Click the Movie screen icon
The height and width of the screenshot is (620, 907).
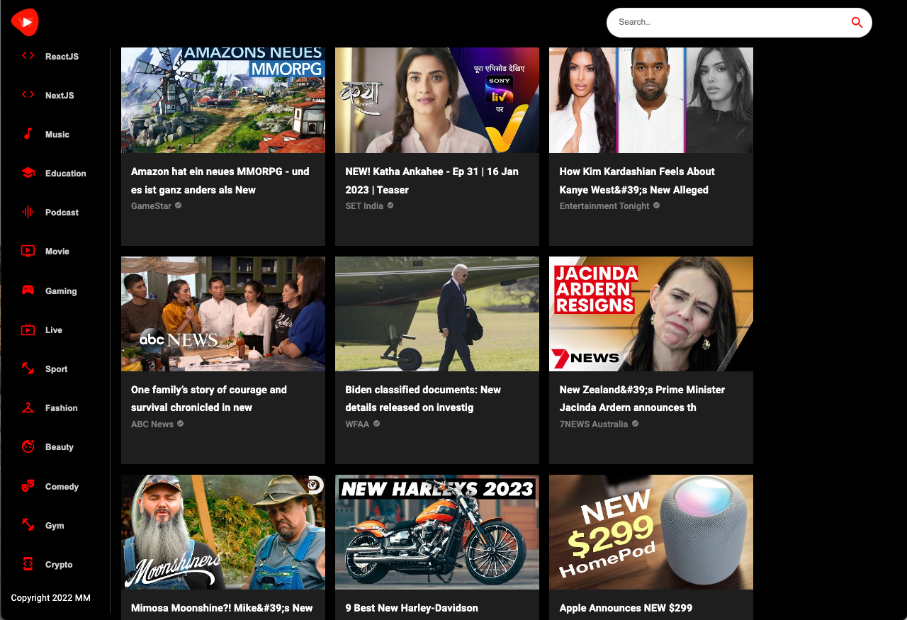click(x=28, y=251)
